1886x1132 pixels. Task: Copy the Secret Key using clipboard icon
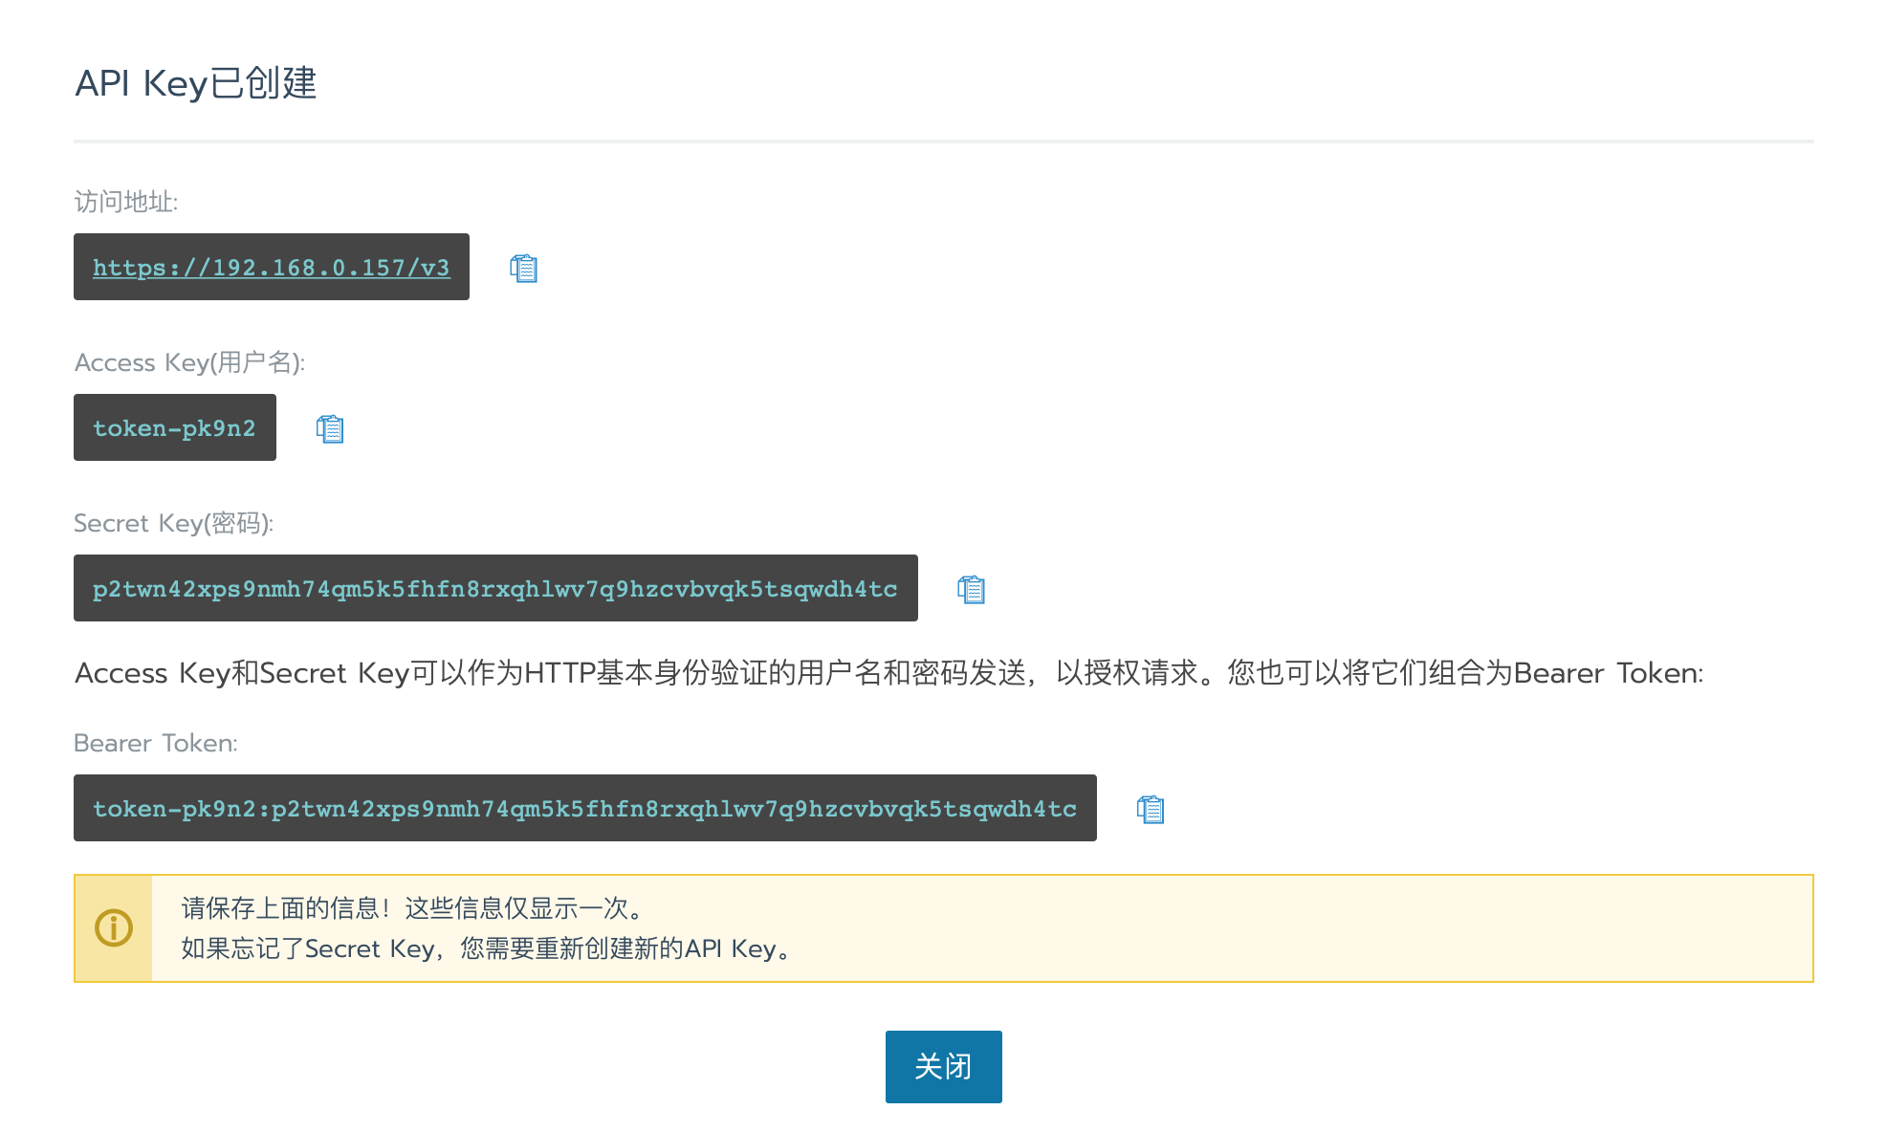pos(971,589)
